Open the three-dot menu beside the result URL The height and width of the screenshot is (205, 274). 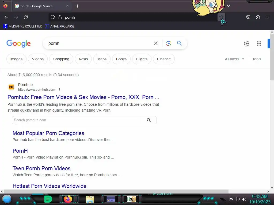tap(60, 90)
